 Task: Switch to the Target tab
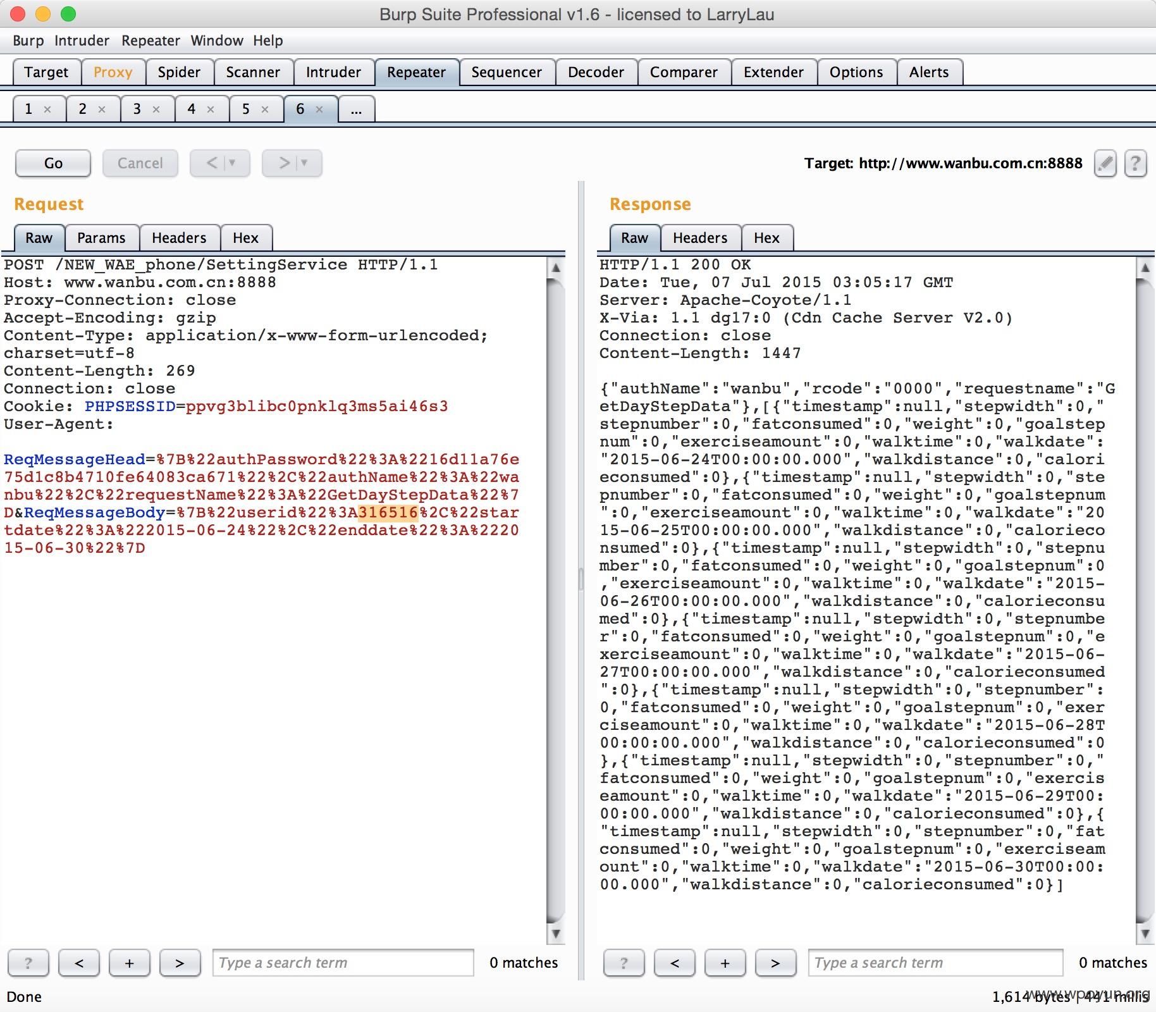click(x=46, y=72)
